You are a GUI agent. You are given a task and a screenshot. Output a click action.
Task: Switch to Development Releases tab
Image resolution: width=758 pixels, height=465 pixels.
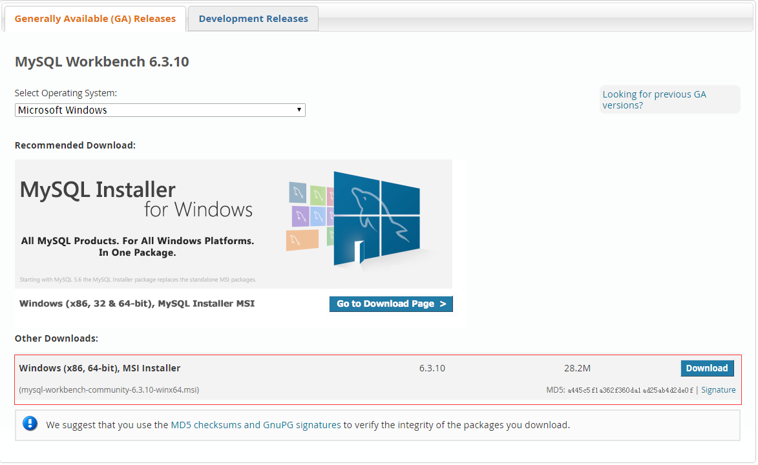coord(253,19)
